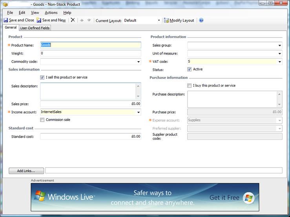Toggle 'I sell this product or service' checkbox

(x=42, y=77)
